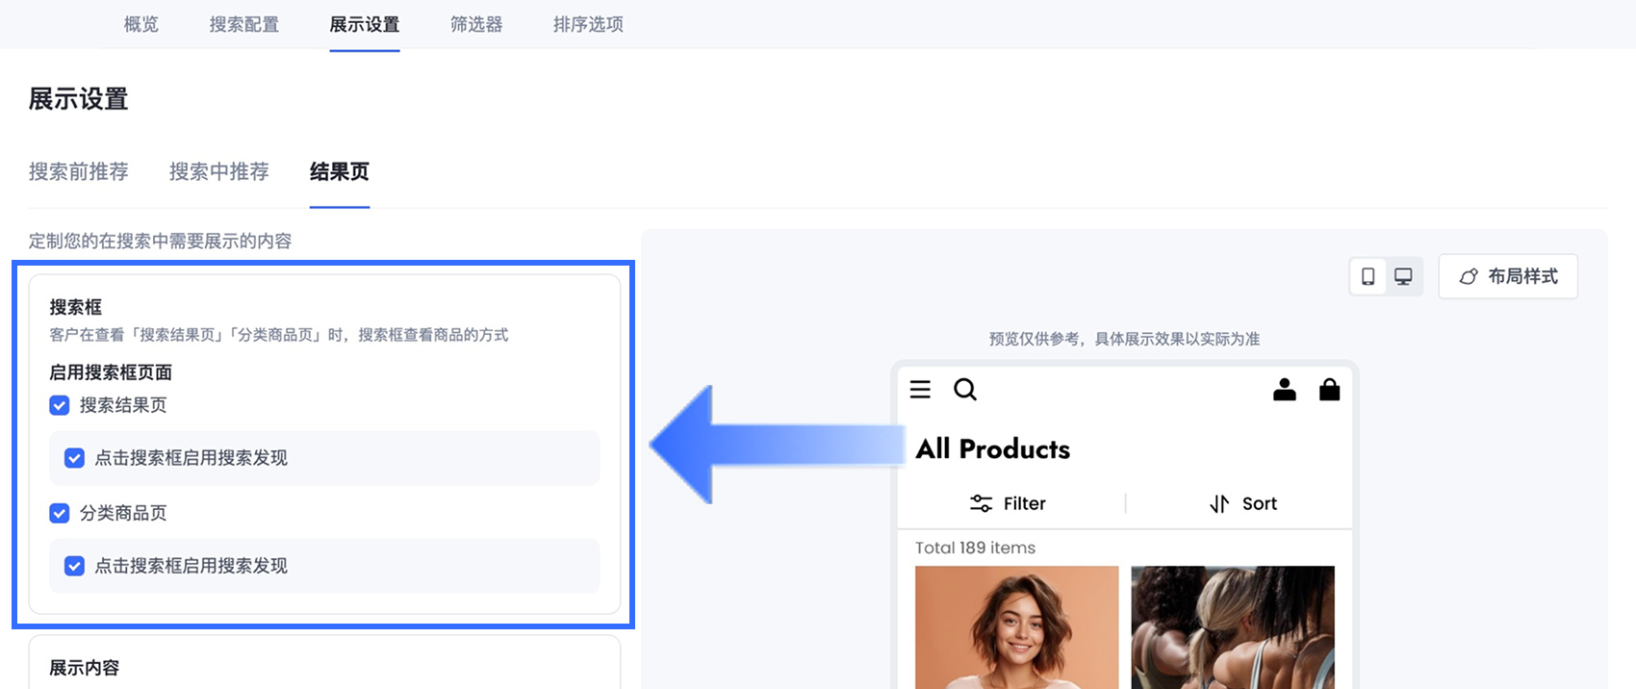
Task: Uncheck the 搜索结果页 checkbox
Action: 60,405
